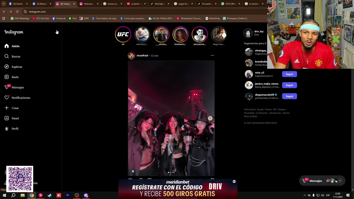Open the Photopea bookmark

(235, 19)
